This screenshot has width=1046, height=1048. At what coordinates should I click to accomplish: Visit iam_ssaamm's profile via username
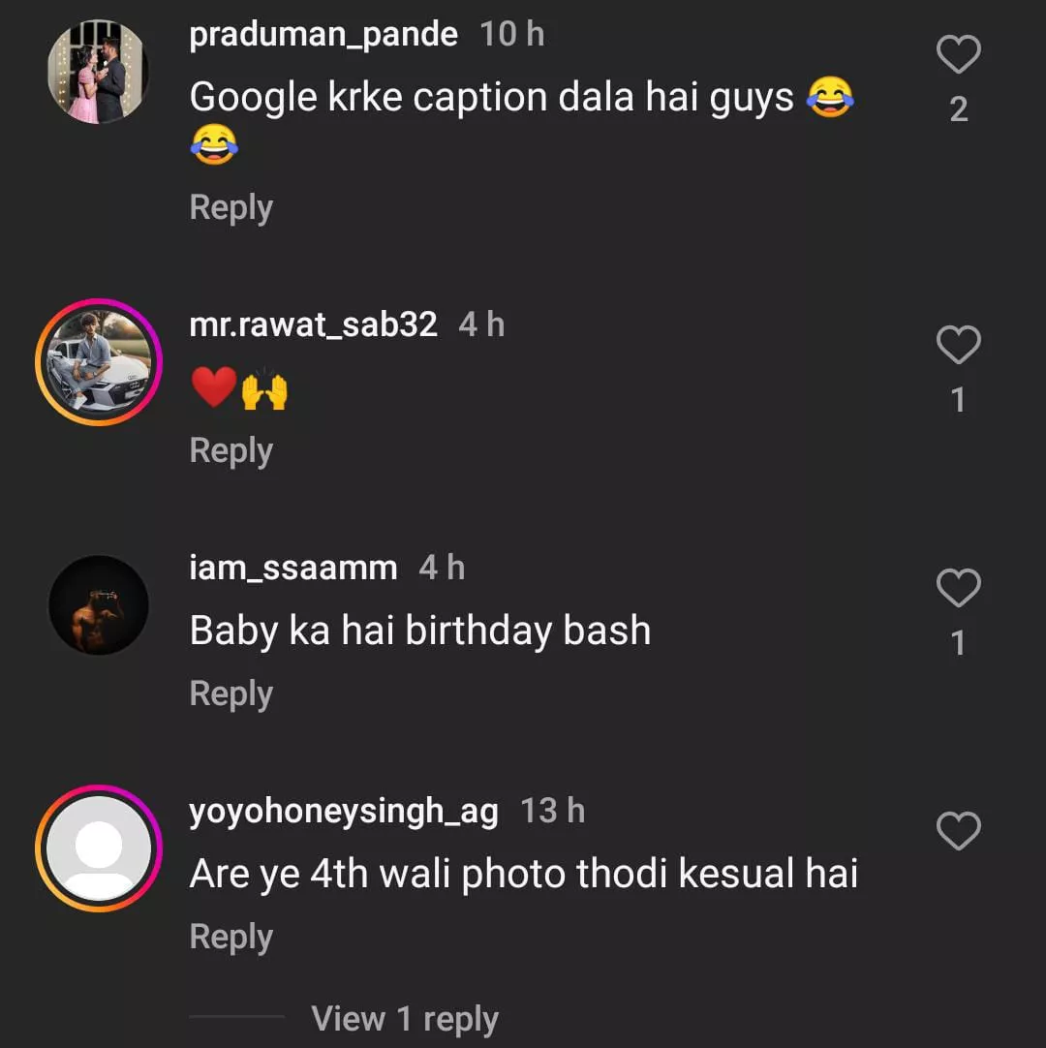[x=292, y=568]
